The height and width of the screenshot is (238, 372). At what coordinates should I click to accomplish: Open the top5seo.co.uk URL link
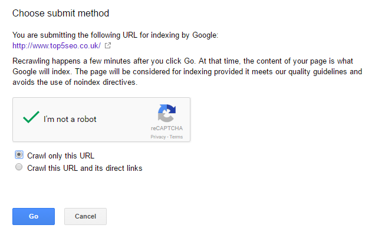tap(57, 45)
